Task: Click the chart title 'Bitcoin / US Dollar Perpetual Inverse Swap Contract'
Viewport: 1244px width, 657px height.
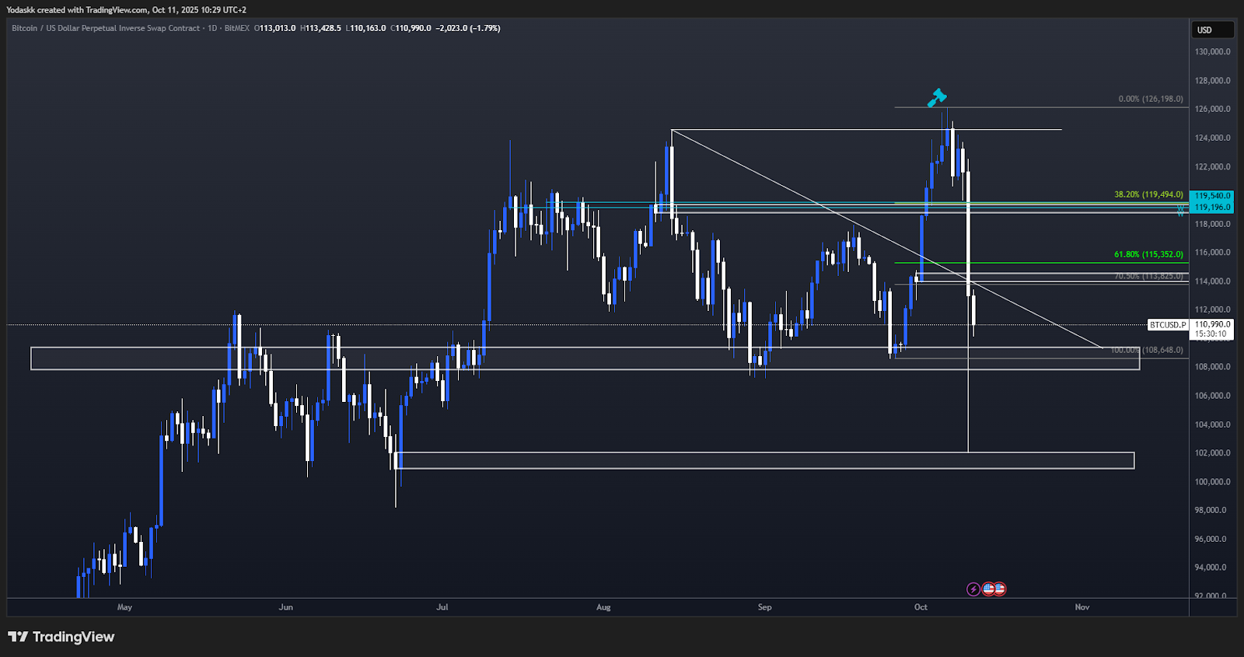Action: click(x=106, y=28)
